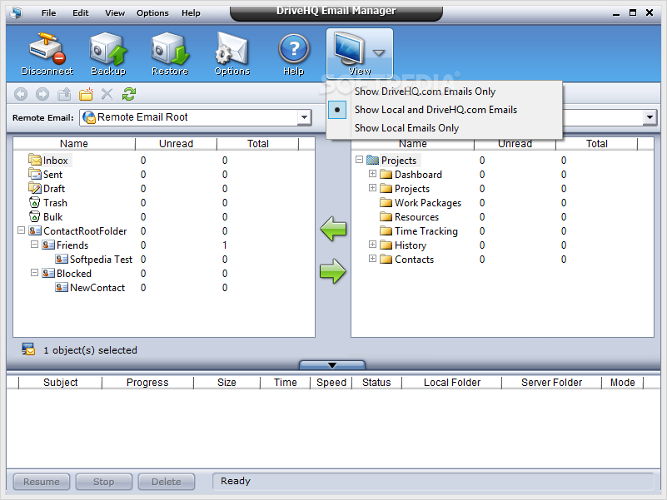Select the Time Tracking folder
This screenshot has height=500, width=667.
pyautogui.click(x=426, y=231)
